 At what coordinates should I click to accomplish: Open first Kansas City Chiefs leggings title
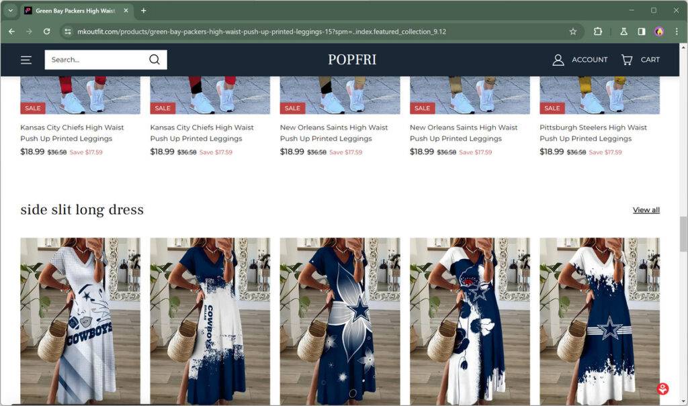coord(72,133)
